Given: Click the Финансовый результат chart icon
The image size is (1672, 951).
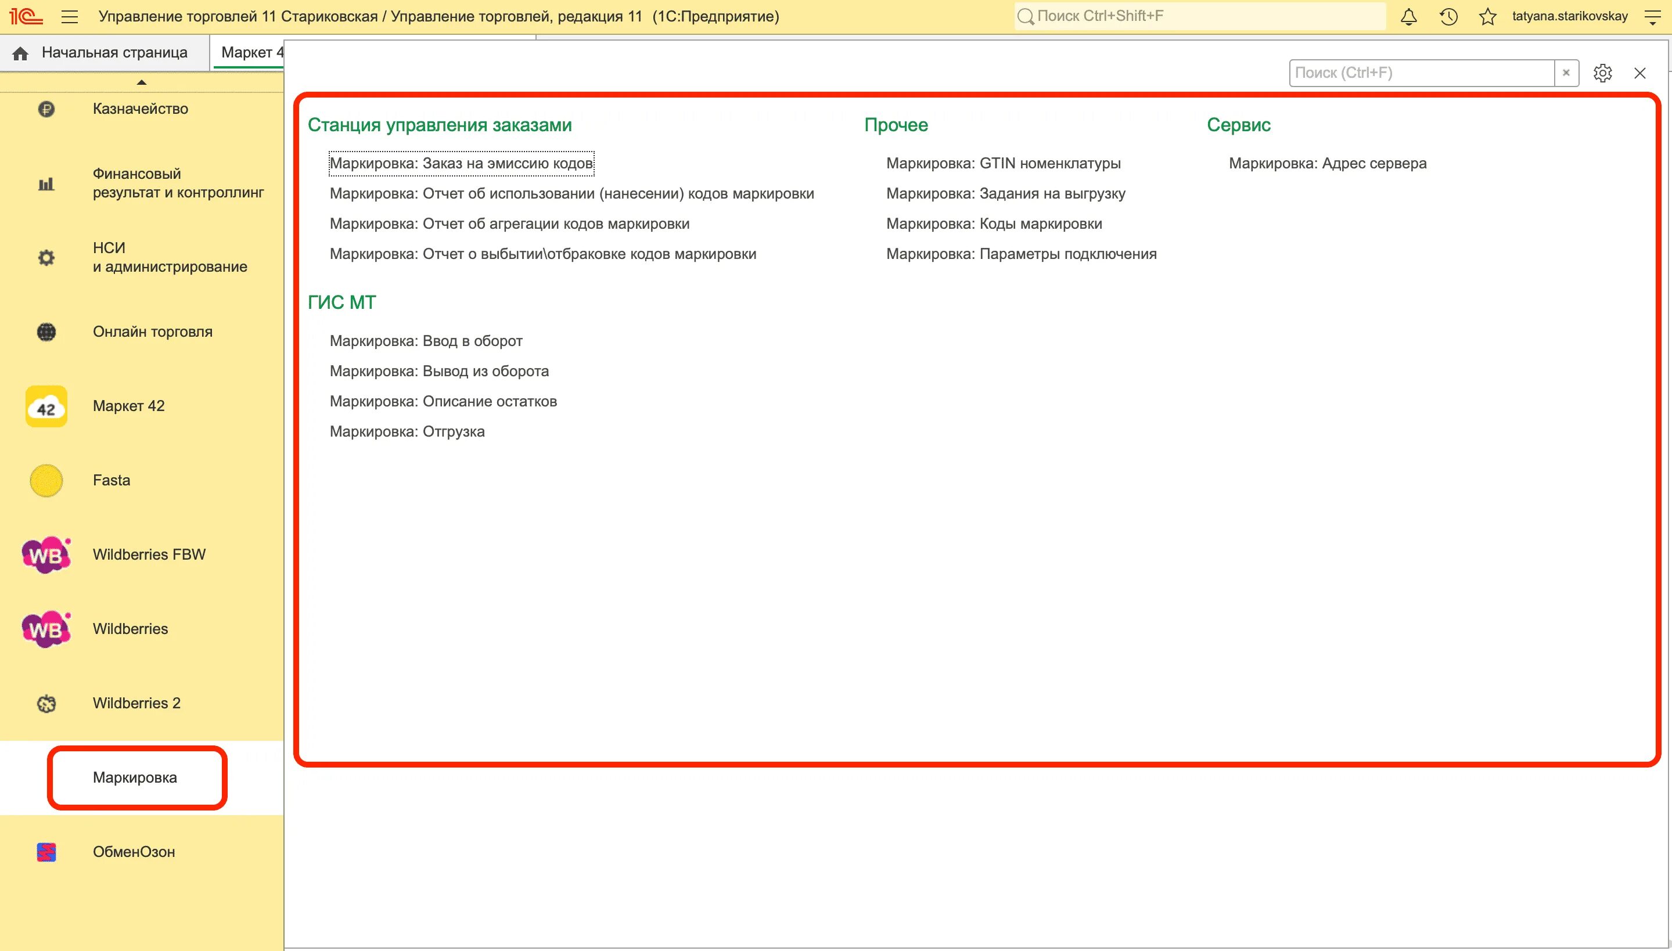Looking at the screenshot, I should point(46,183).
